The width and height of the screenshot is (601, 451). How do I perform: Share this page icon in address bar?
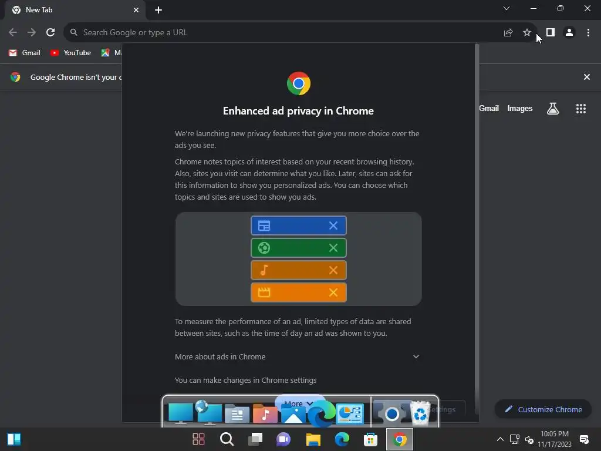pyautogui.click(x=508, y=33)
